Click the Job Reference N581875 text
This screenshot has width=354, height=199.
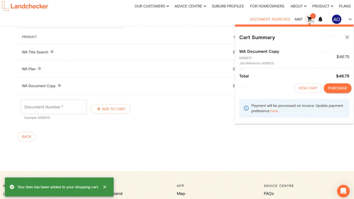(x=256, y=63)
